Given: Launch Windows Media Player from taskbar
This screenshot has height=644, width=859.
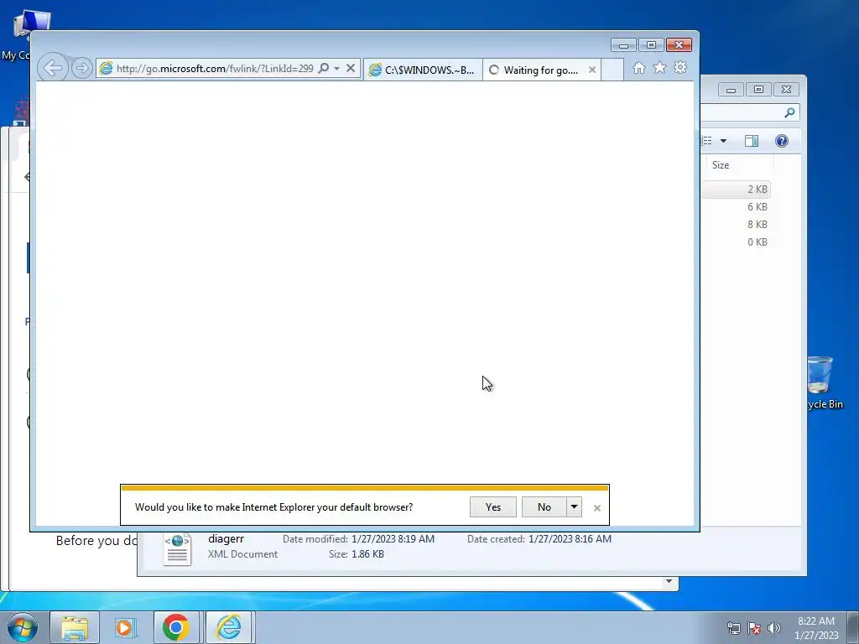Looking at the screenshot, I should 126,627.
